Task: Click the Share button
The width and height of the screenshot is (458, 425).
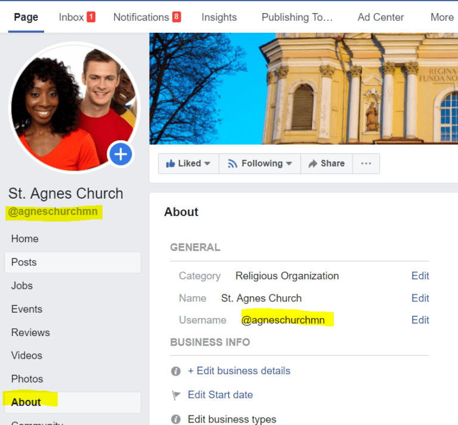Action: click(x=327, y=164)
